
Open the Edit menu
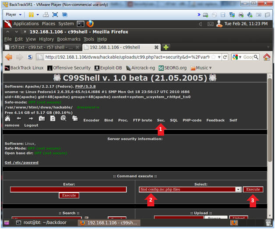tap(18, 39)
